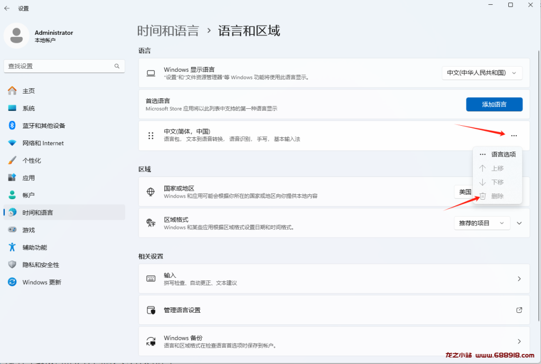Click the 中文(简体，中国) language name
This screenshot has width=541, height=364.
[x=187, y=132]
